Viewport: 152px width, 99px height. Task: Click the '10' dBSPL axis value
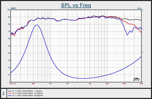click(x=9, y=75)
